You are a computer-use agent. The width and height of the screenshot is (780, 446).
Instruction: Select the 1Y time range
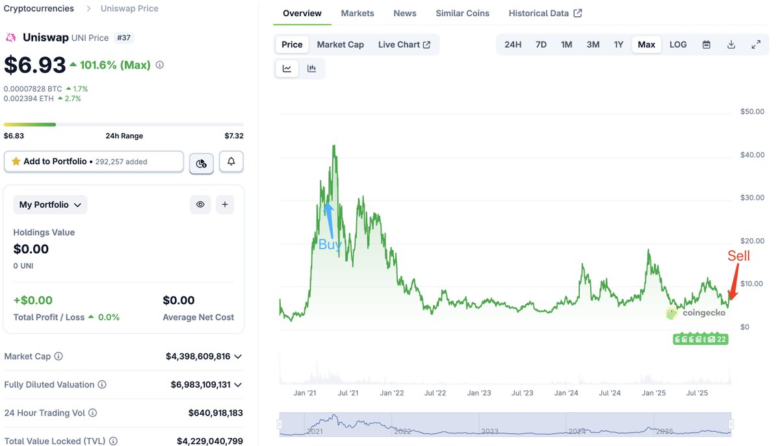click(618, 44)
